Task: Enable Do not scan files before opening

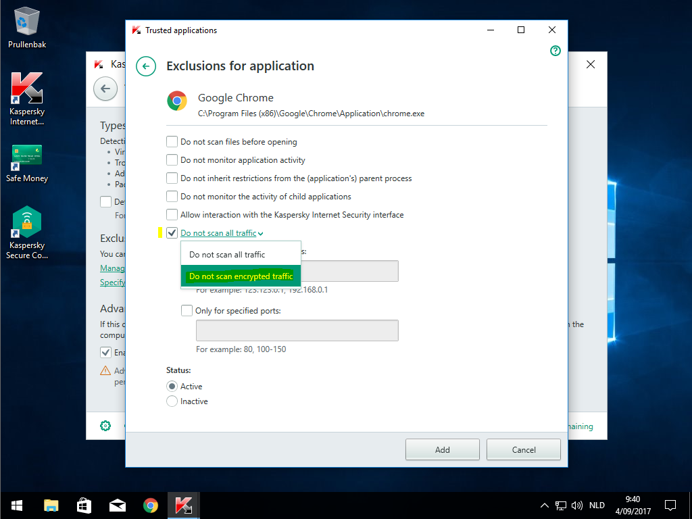Action: 172,142
